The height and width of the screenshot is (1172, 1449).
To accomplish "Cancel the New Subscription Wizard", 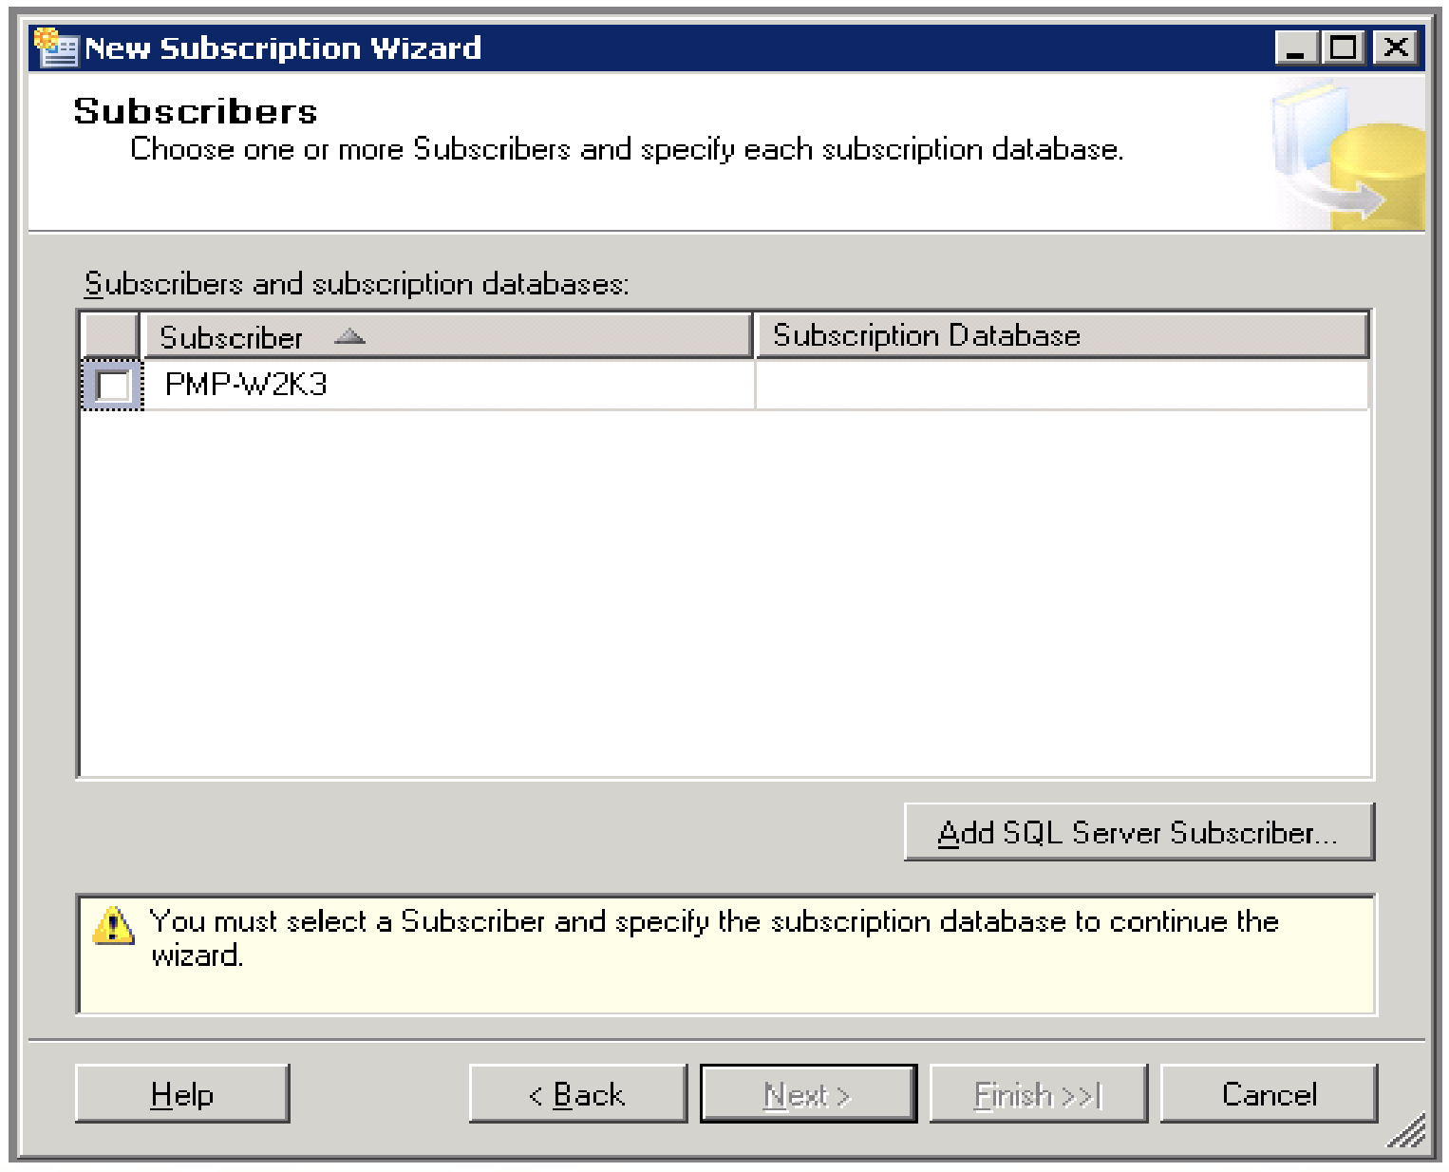I will [1269, 1094].
